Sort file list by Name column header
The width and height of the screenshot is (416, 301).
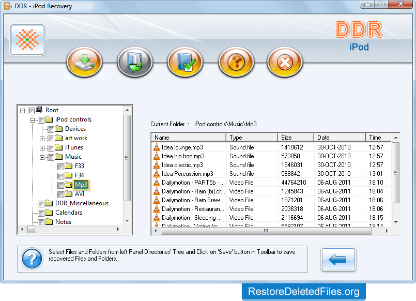(x=189, y=138)
